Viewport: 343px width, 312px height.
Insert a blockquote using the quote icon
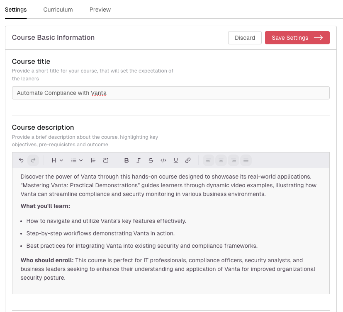[93, 160]
